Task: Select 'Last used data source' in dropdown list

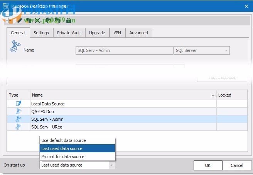Action: [77, 148]
